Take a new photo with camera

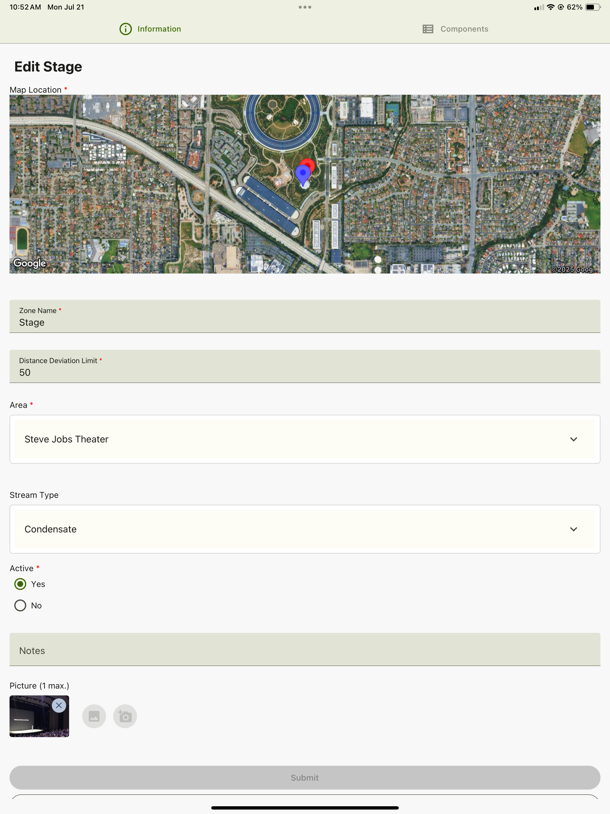pos(125,716)
